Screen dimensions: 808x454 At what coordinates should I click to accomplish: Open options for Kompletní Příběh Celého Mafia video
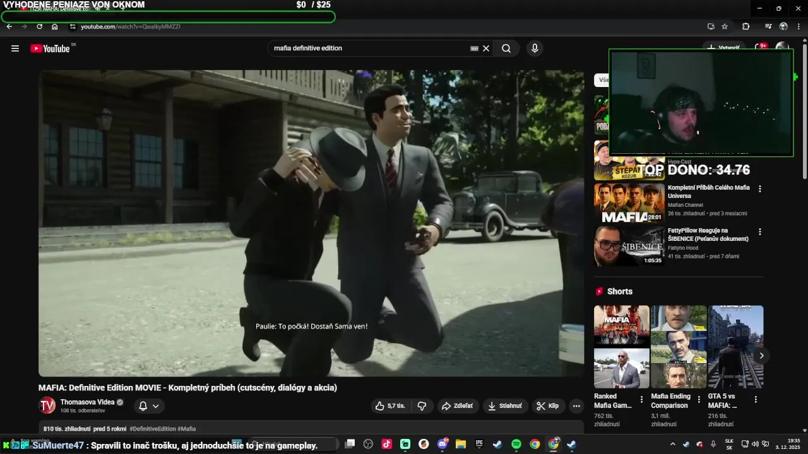coord(760,189)
